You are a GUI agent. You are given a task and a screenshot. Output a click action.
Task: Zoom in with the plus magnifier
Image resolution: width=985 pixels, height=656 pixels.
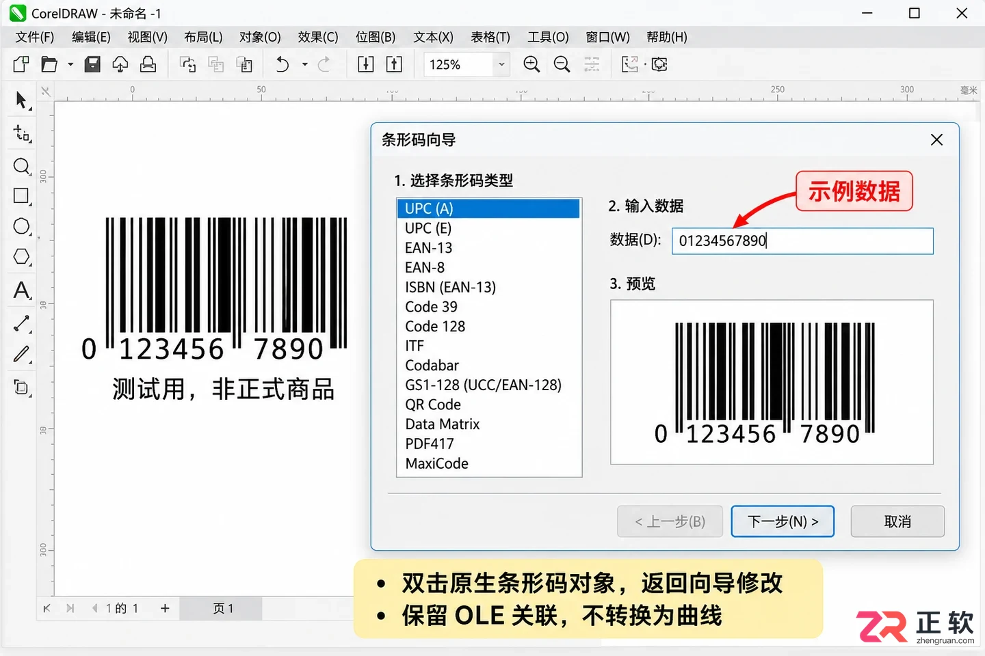pos(531,64)
